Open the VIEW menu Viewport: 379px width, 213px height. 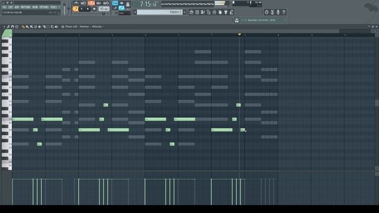click(35, 7)
